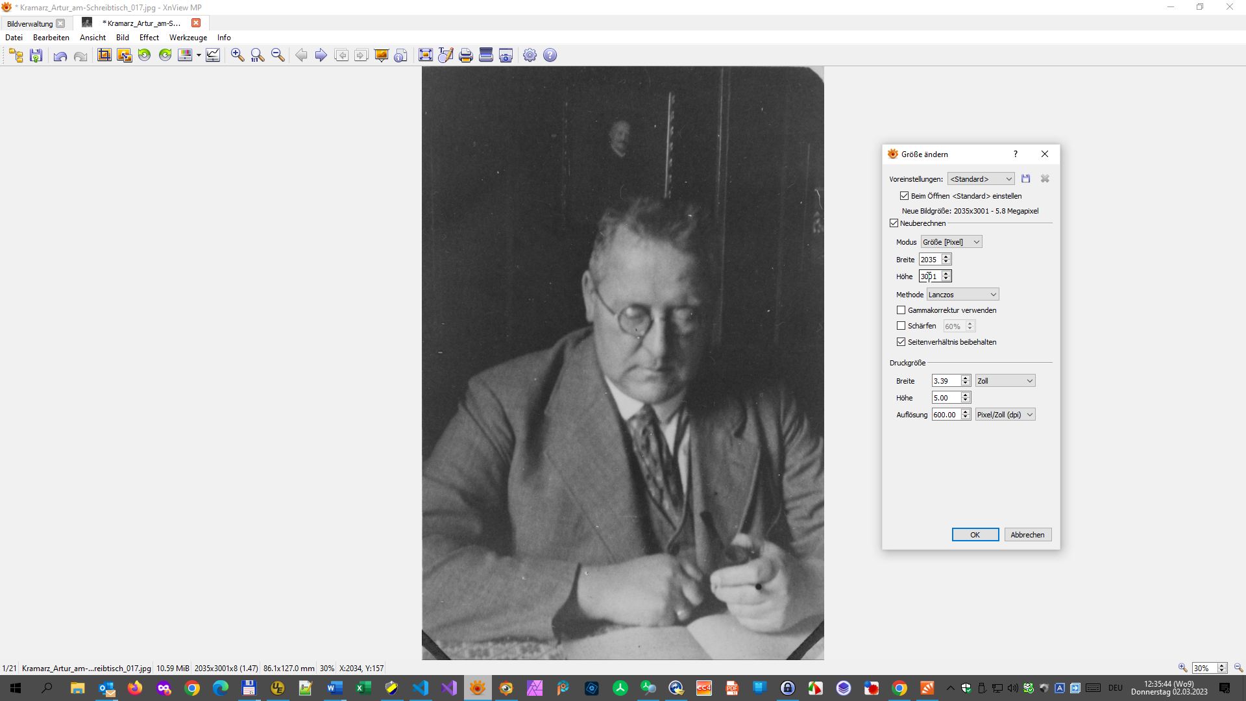Open the Werkzeuge menu

[x=188, y=38]
